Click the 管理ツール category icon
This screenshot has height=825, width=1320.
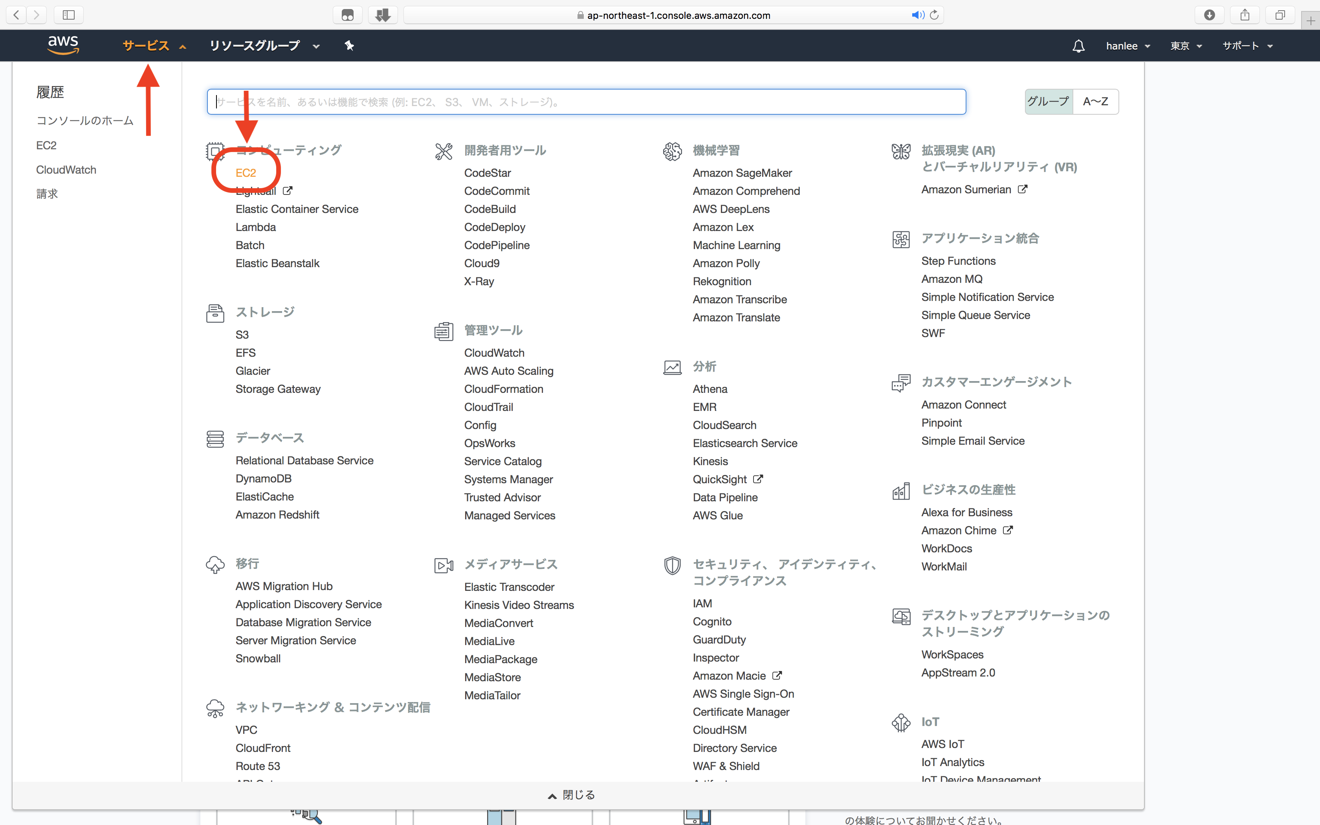tap(444, 331)
